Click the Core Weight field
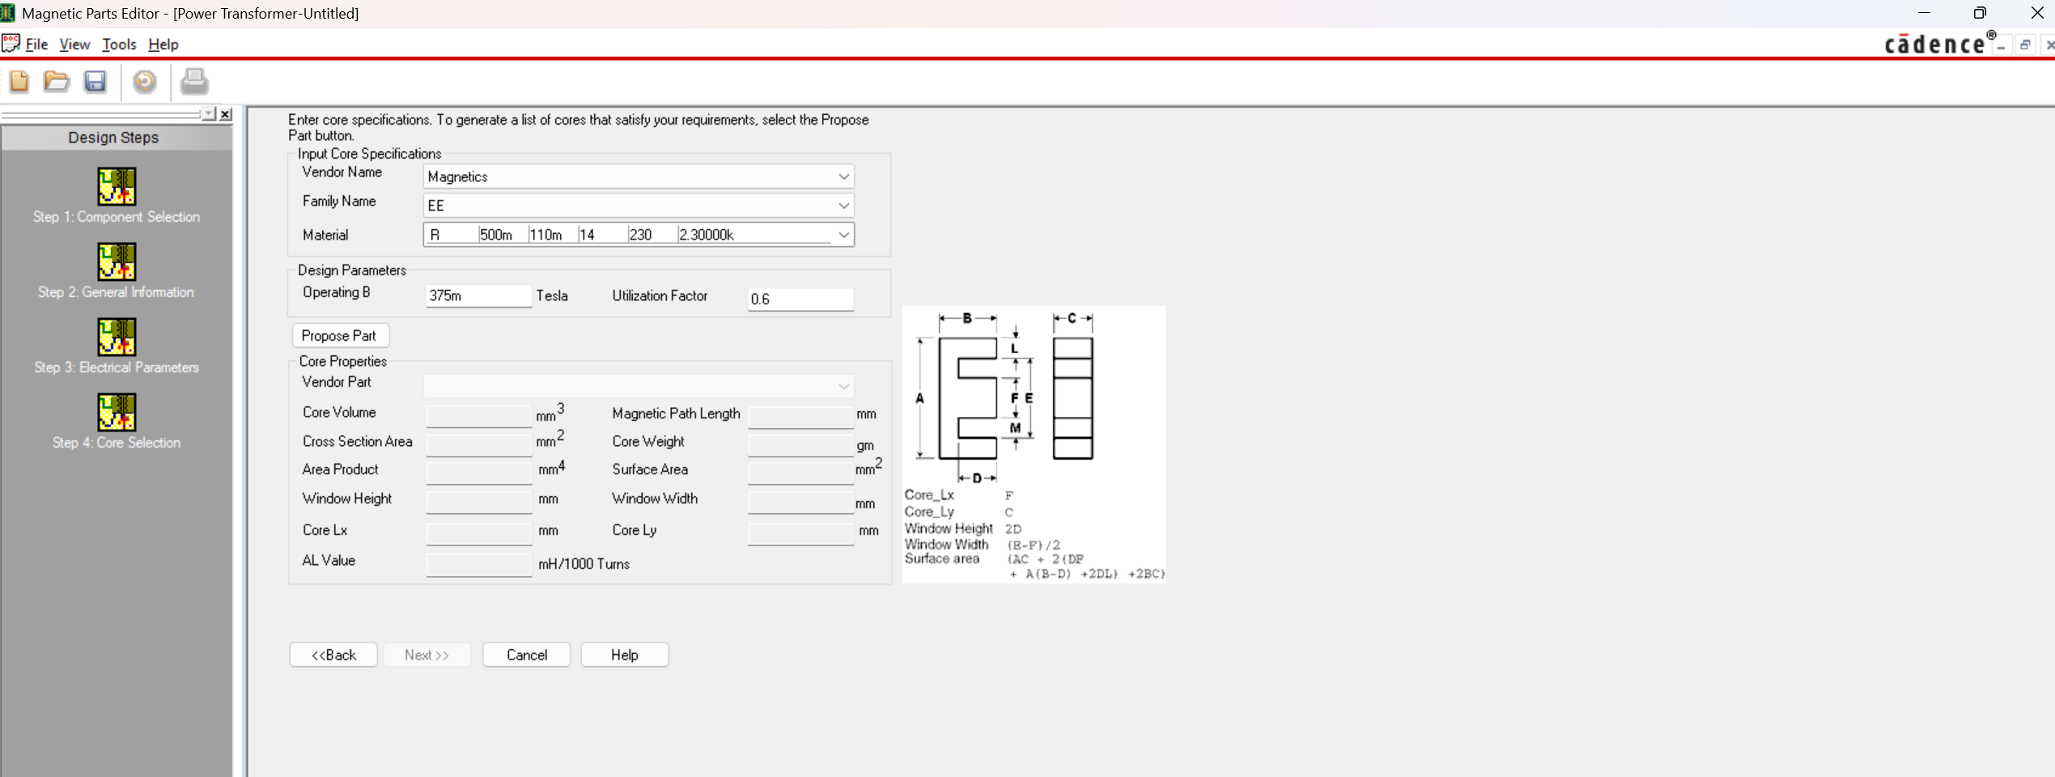The height and width of the screenshot is (777, 2055). 800,445
